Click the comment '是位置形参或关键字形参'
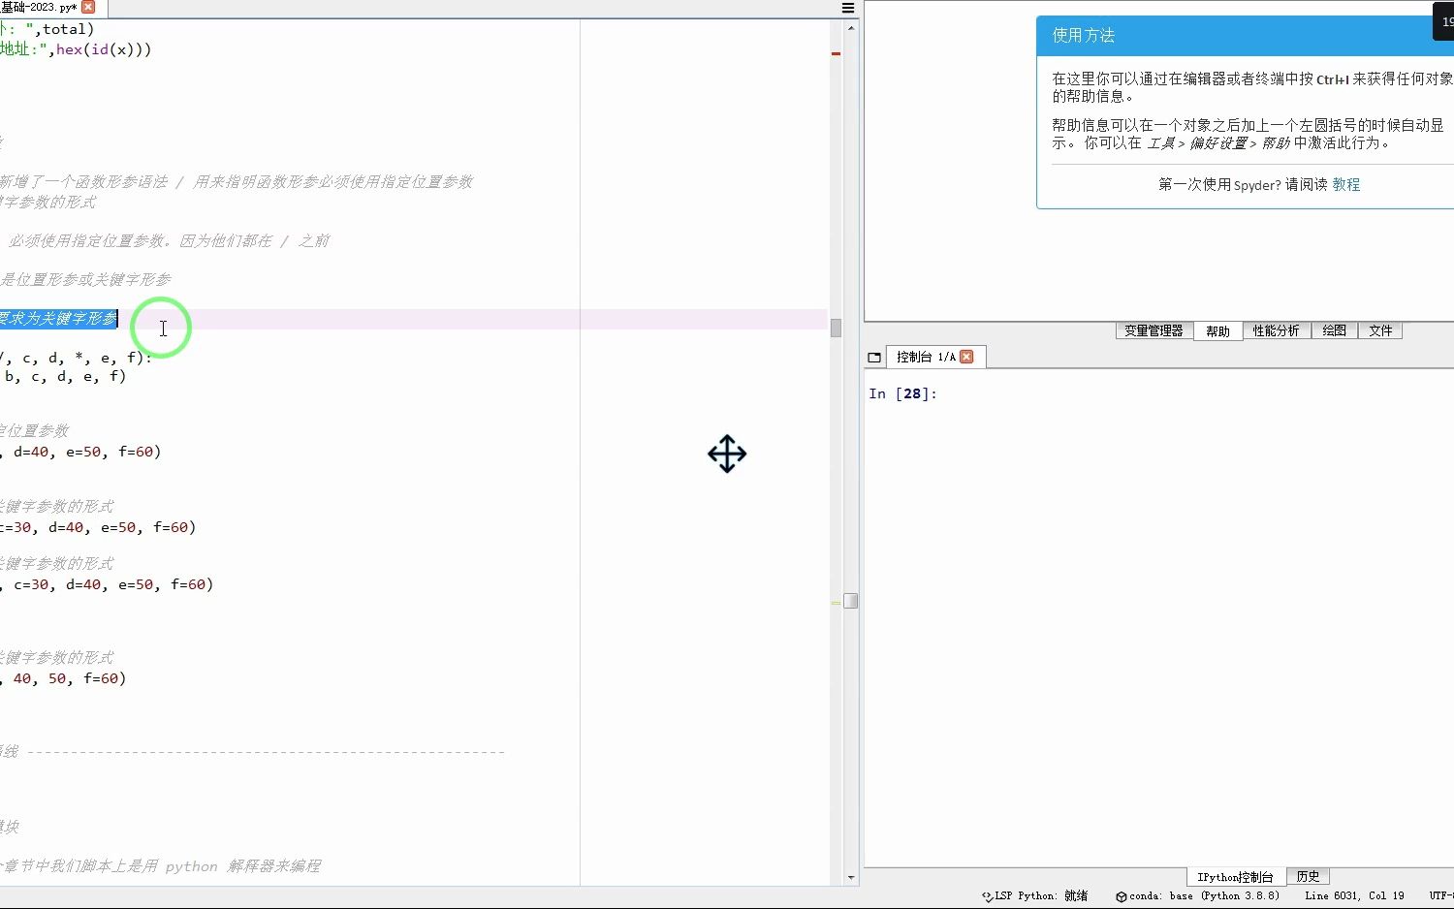 click(x=85, y=279)
